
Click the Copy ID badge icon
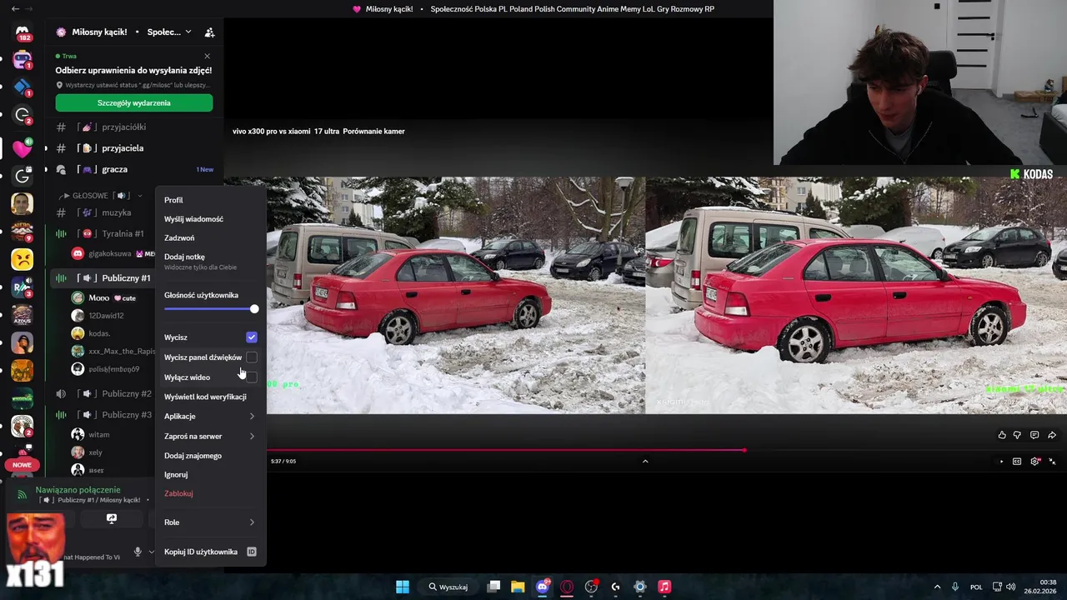pos(252,552)
